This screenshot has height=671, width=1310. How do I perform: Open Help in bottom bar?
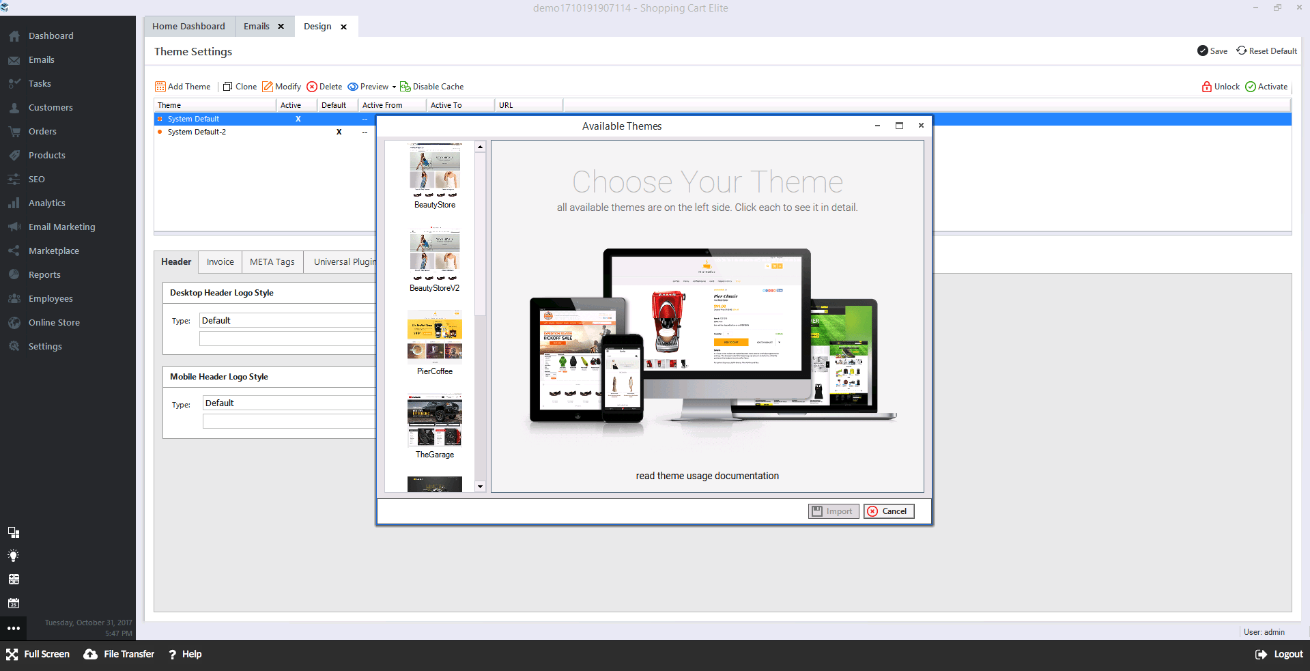(x=185, y=655)
